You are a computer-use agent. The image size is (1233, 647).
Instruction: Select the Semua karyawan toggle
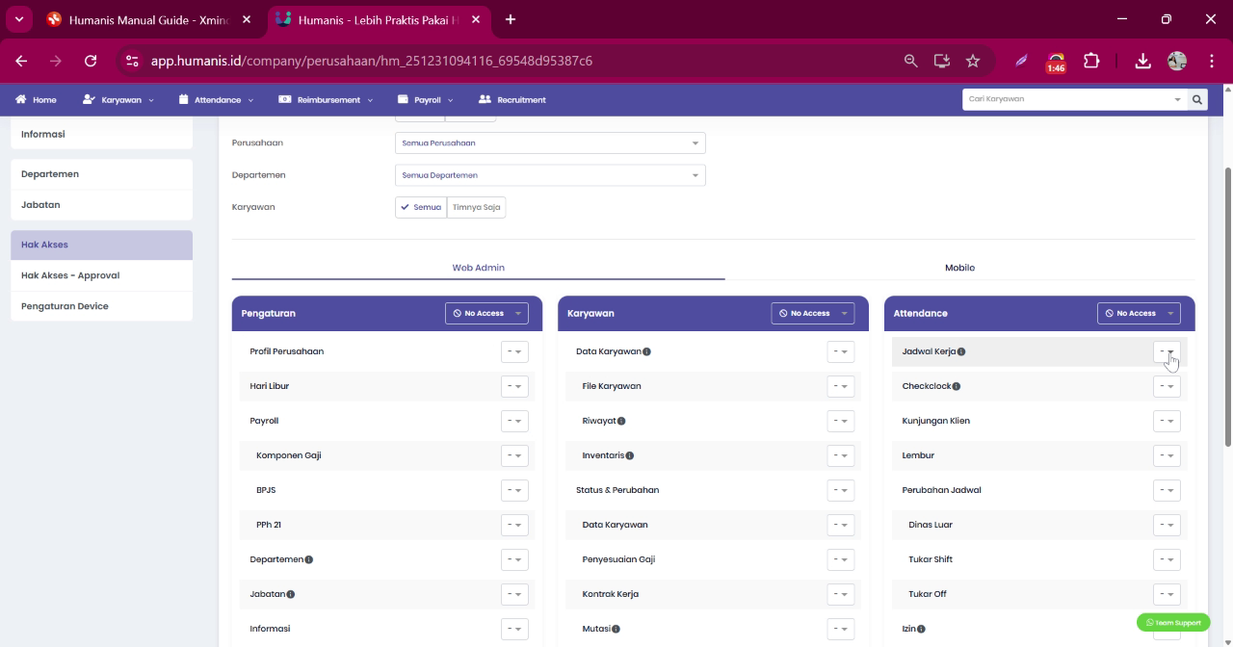tap(421, 207)
